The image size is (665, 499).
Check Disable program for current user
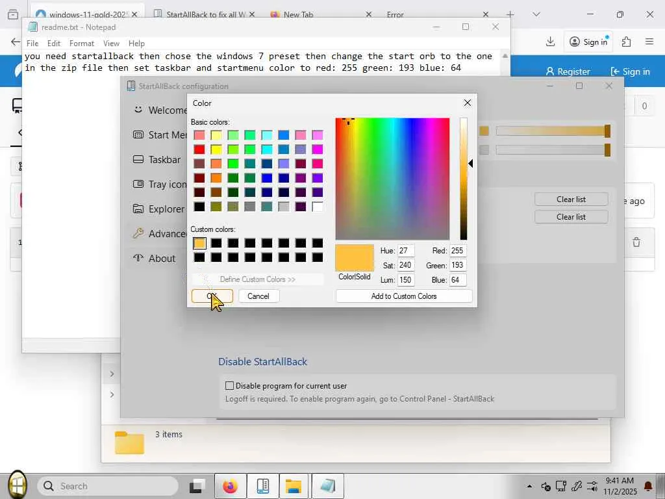point(229,386)
